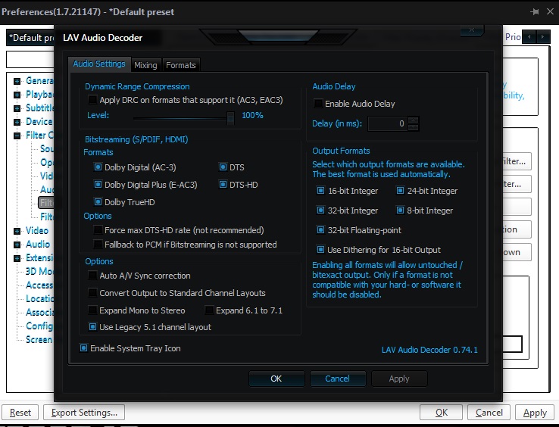Click Apply in Preferences window
Screen dimensions: 559x427
click(535, 413)
